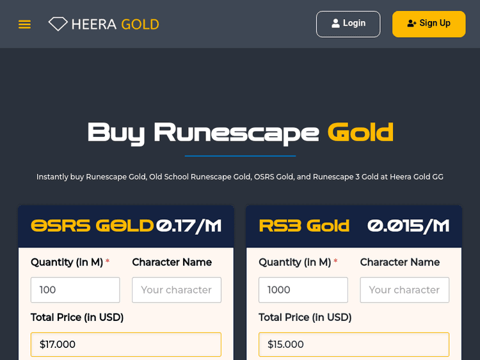Select the OSRS total price field
480x360 pixels.
(x=125, y=344)
